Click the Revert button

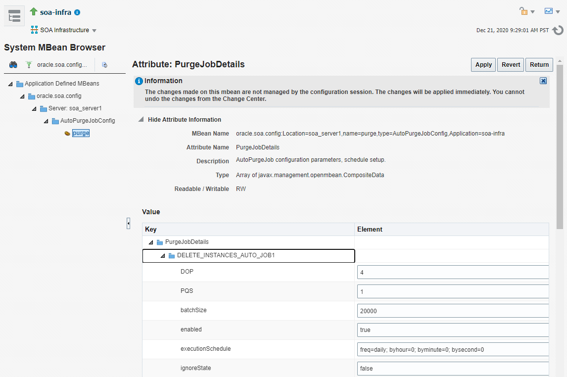click(511, 65)
